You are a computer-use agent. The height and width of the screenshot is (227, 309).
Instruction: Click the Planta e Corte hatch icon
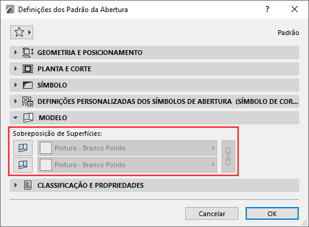28,69
